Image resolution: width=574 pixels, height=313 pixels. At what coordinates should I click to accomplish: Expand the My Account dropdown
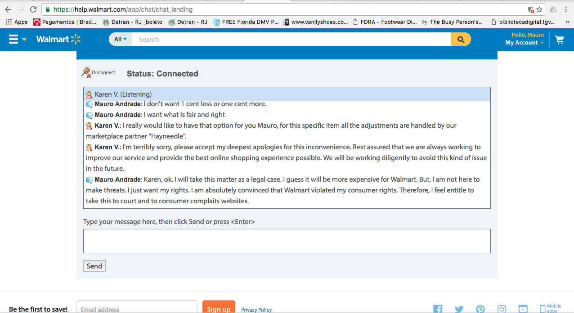pyautogui.click(x=524, y=42)
